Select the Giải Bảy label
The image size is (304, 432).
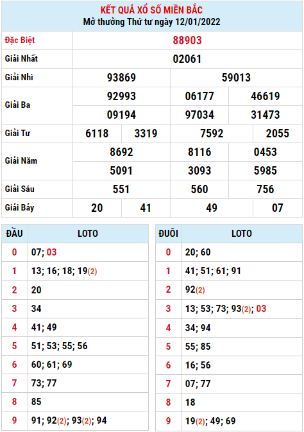[19, 208]
